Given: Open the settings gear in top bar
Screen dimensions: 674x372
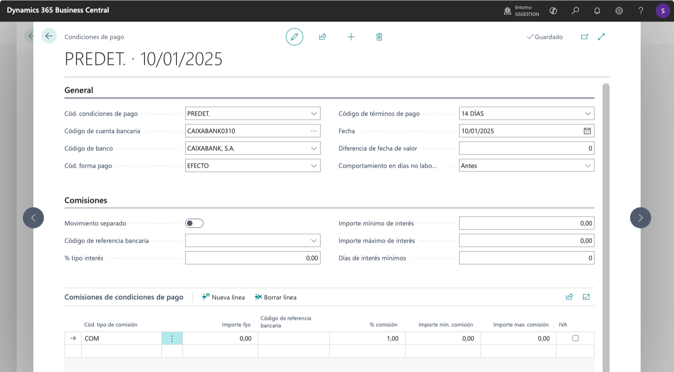Looking at the screenshot, I should (x=619, y=11).
